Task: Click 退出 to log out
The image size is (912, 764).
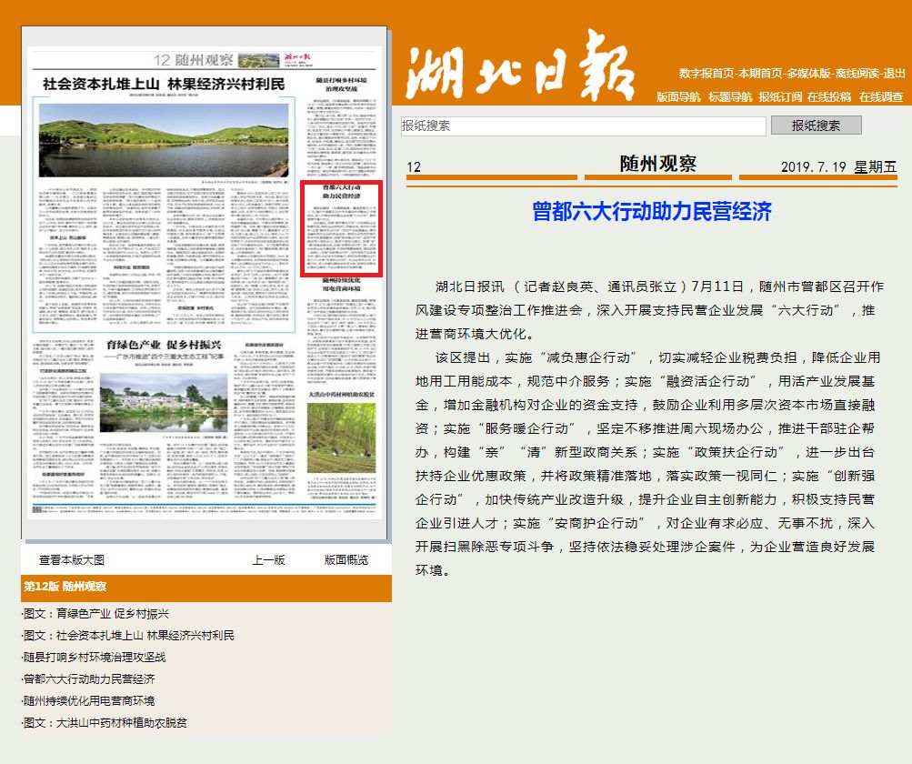Action: click(x=895, y=74)
